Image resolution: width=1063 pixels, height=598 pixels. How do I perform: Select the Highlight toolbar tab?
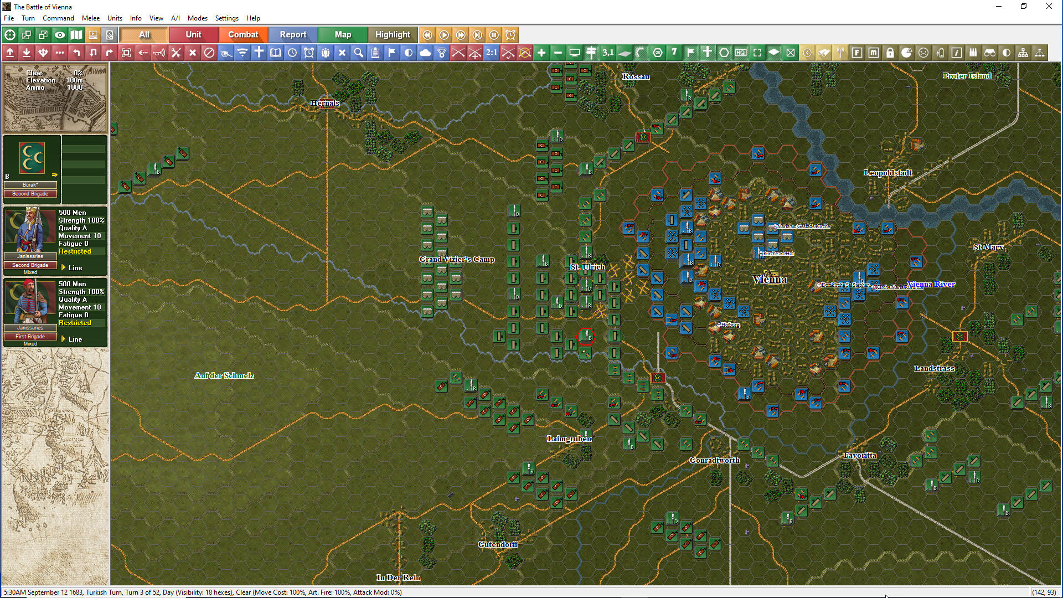pyautogui.click(x=393, y=34)
